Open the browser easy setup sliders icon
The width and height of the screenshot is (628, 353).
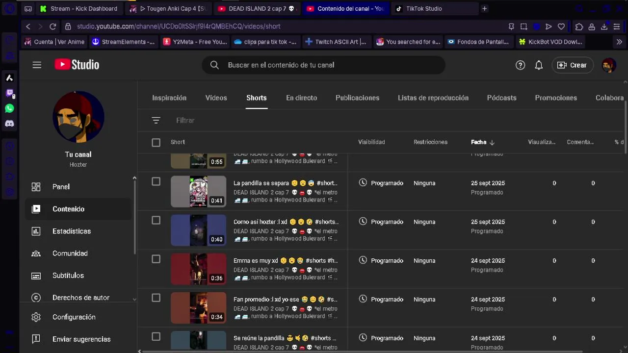[x=617, y=26]
